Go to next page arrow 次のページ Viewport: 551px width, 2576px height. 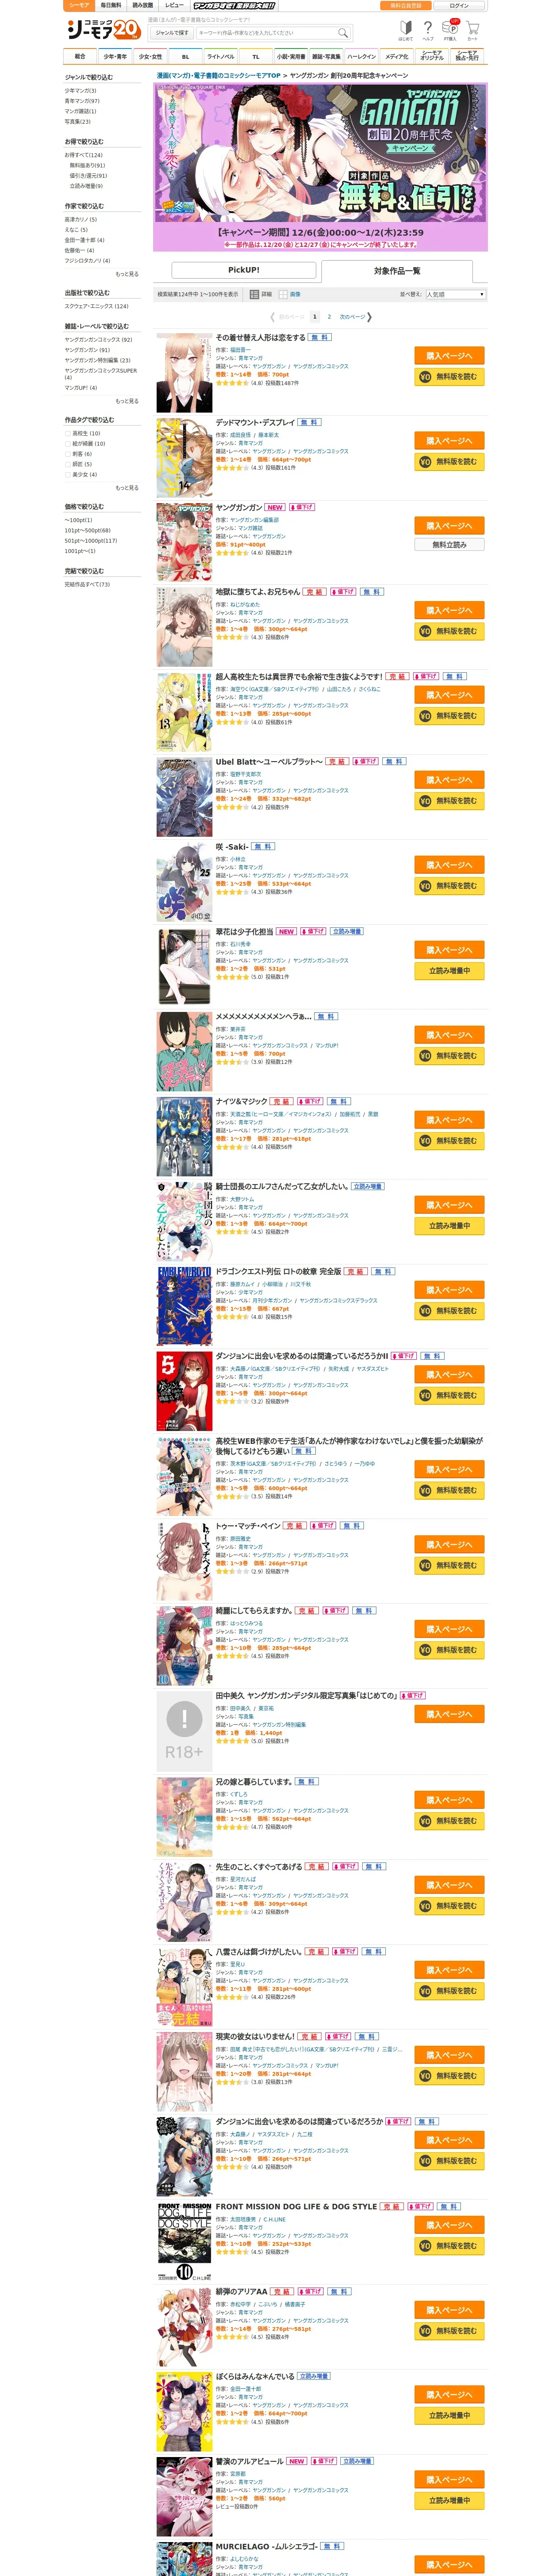coord(356,316)
